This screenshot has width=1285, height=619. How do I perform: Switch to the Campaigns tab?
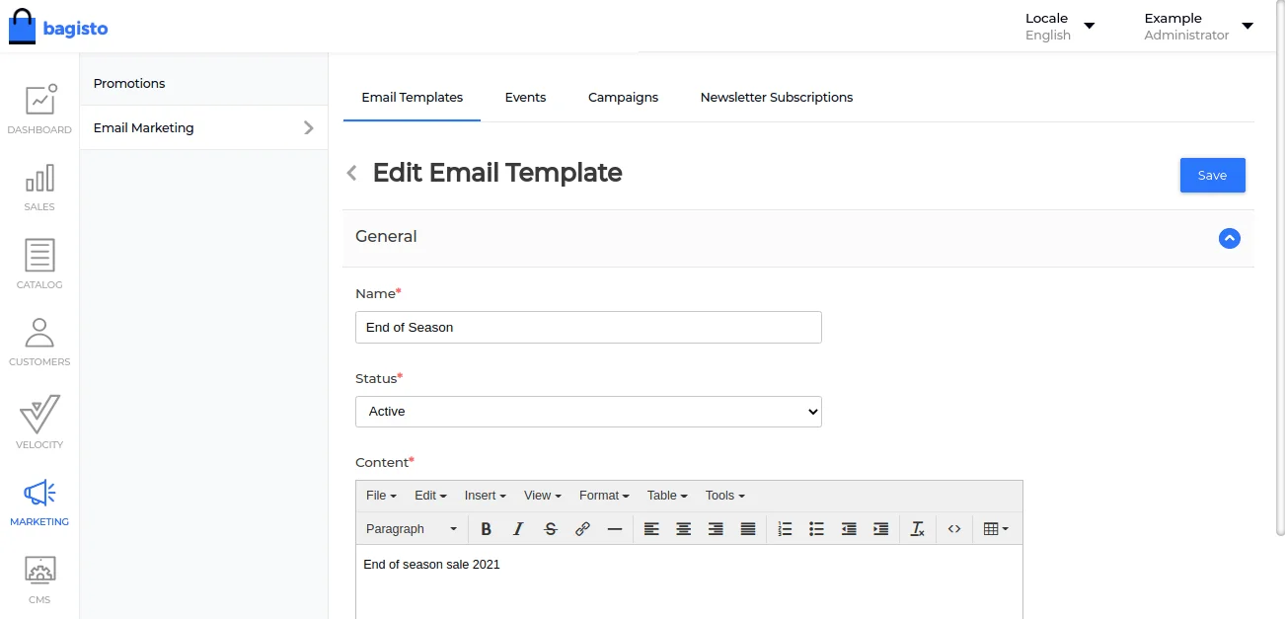click(x=623, y=98)
